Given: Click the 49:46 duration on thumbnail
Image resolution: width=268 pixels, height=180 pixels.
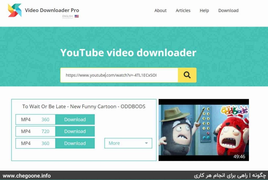Looking at the screenshot, I should point(239,157).
